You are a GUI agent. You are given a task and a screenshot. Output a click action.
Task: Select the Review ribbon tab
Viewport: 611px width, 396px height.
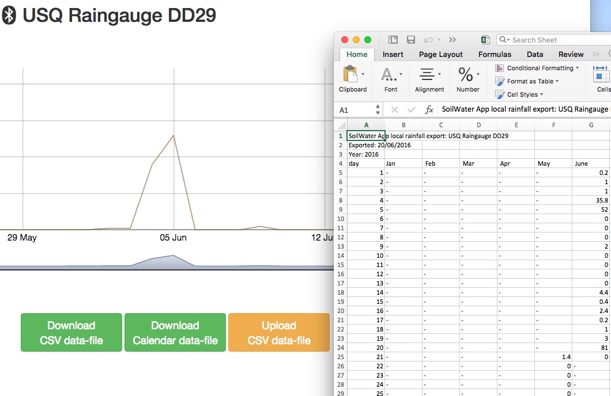pyautogui.click(x=571, y=55)
